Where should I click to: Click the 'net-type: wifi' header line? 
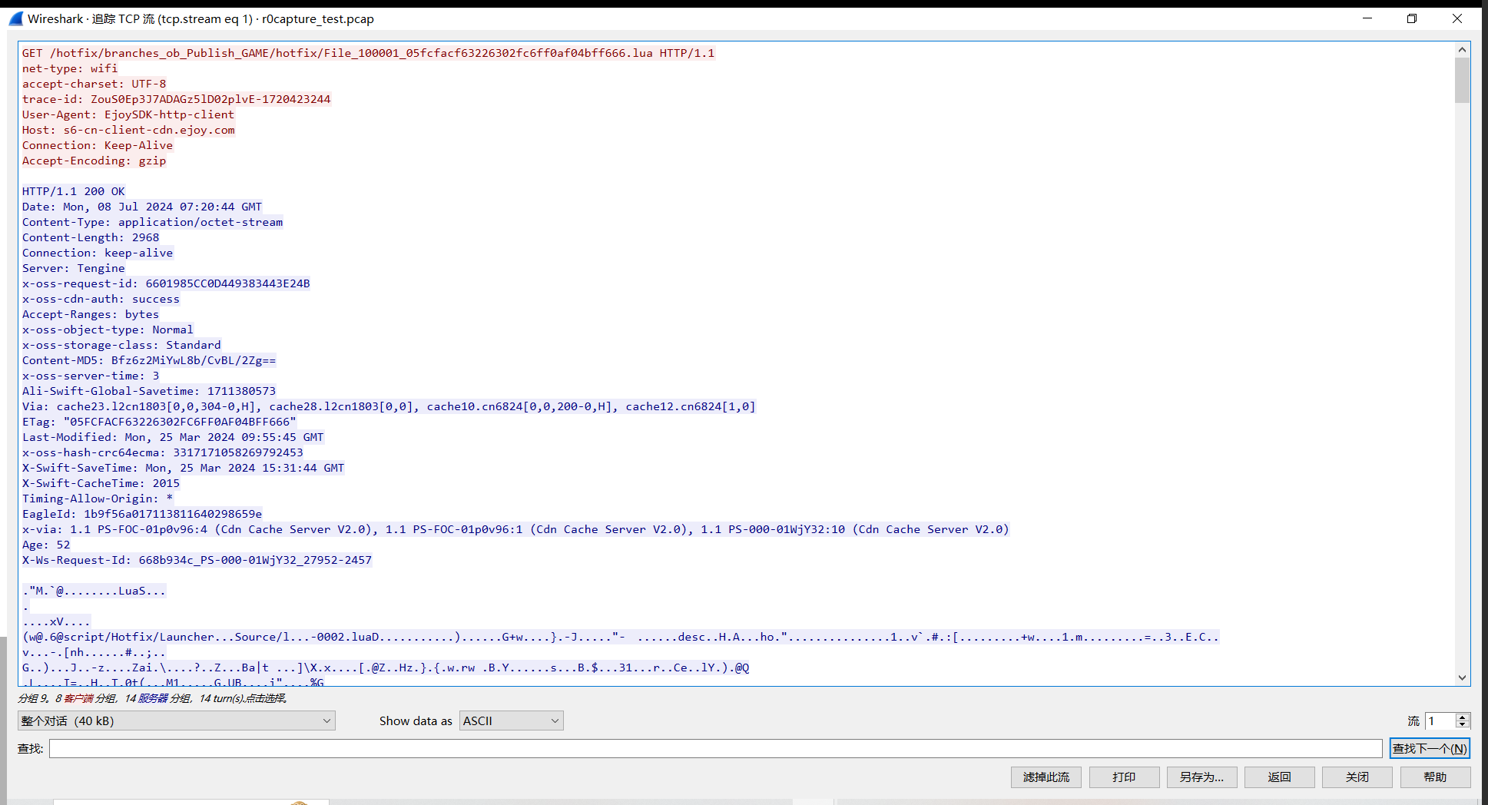click(70, 68)
